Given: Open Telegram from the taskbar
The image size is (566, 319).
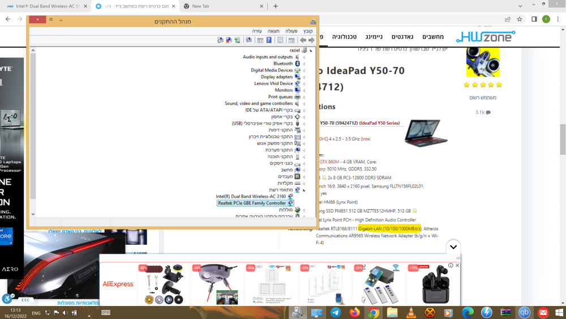Looking at the screenshot, I should tap(336, 313).
